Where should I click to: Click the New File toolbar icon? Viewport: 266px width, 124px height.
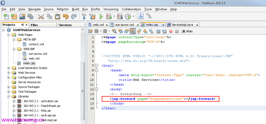tap(6, 17)
